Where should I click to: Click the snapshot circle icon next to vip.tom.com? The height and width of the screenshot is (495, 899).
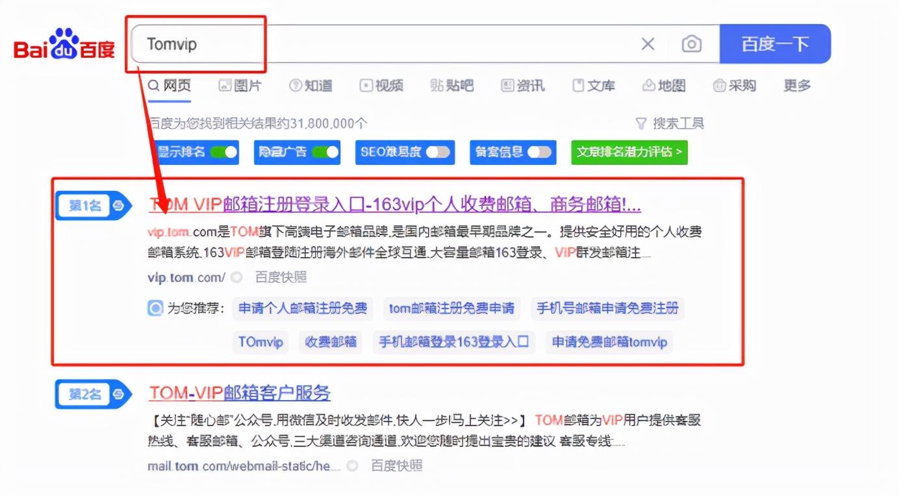(235, 277)
